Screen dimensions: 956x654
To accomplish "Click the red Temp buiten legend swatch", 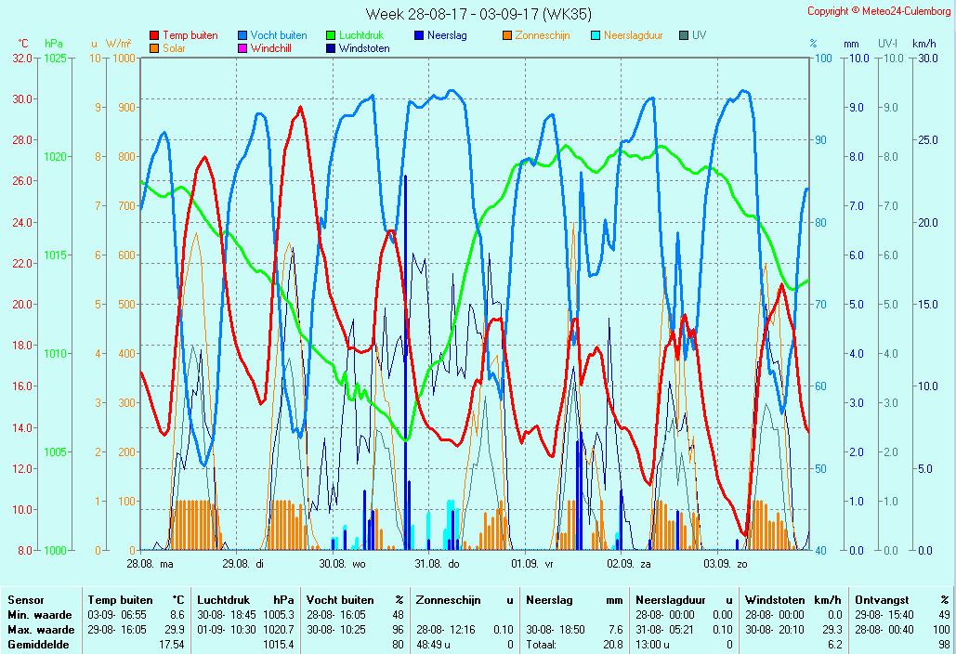I will tap(154, 35).
